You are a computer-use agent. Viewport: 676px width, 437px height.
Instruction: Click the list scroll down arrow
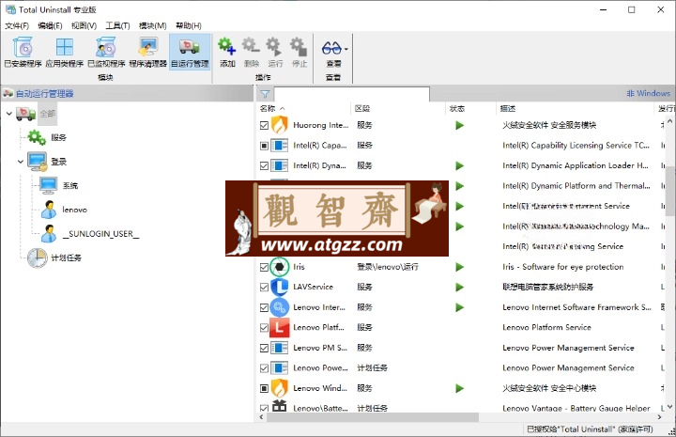coord(670,406)
